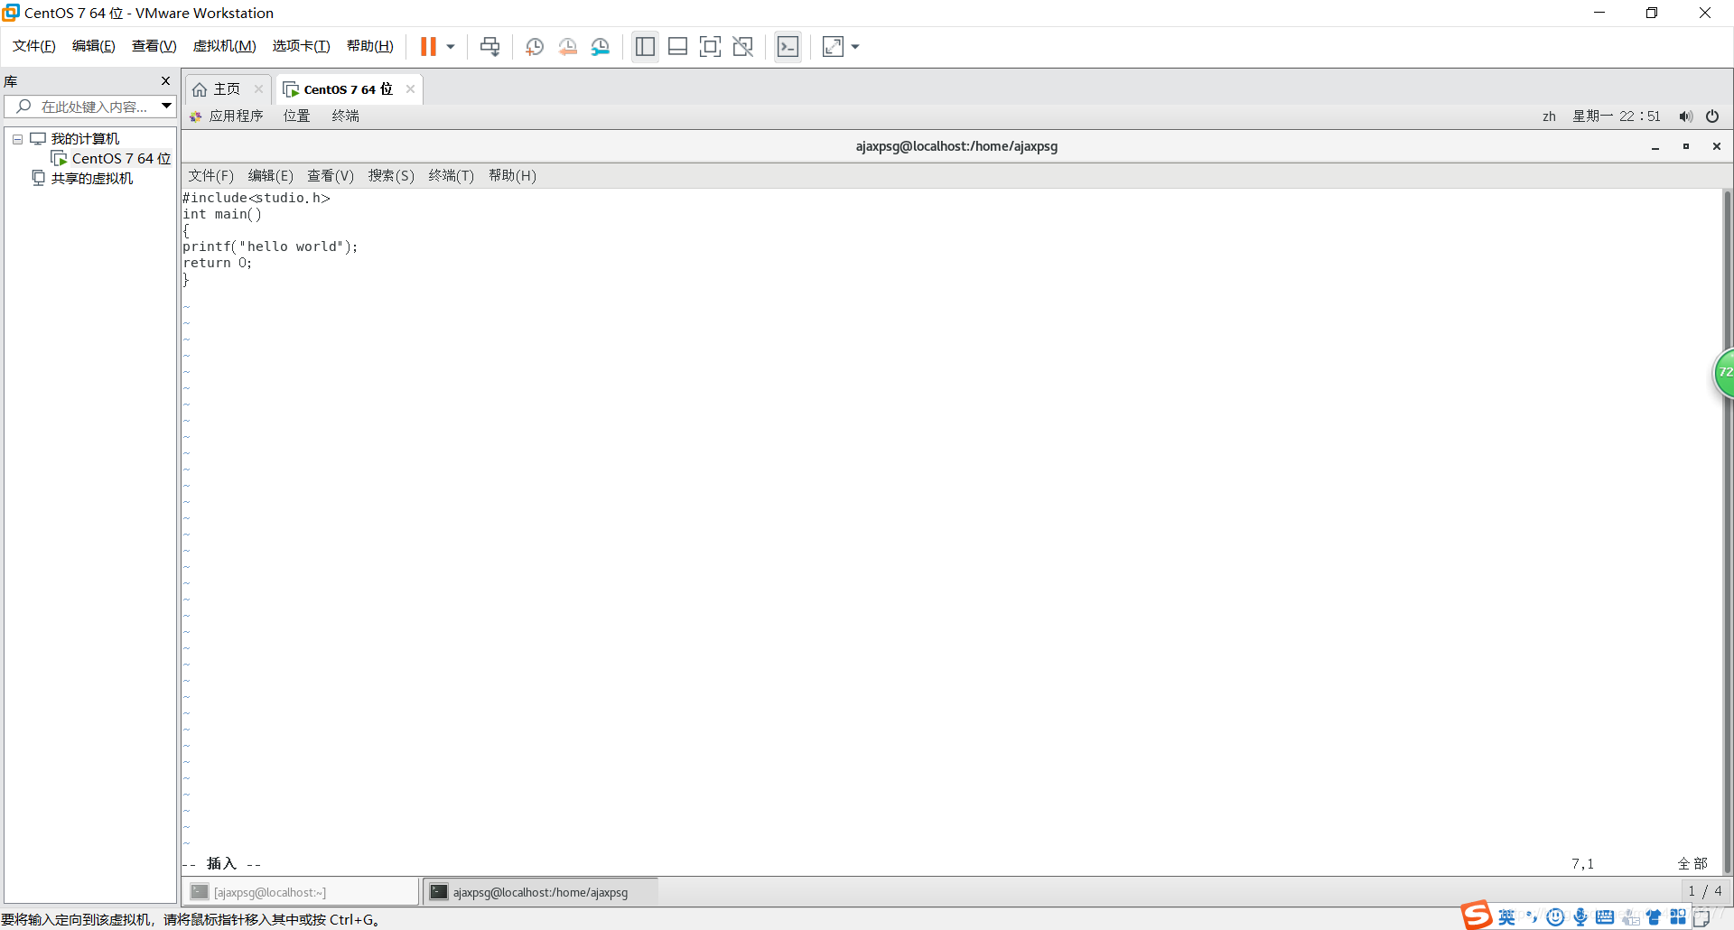Pause the virtual machine with the orange pause button
This screenshot has width=1734, height=930.
428,46
